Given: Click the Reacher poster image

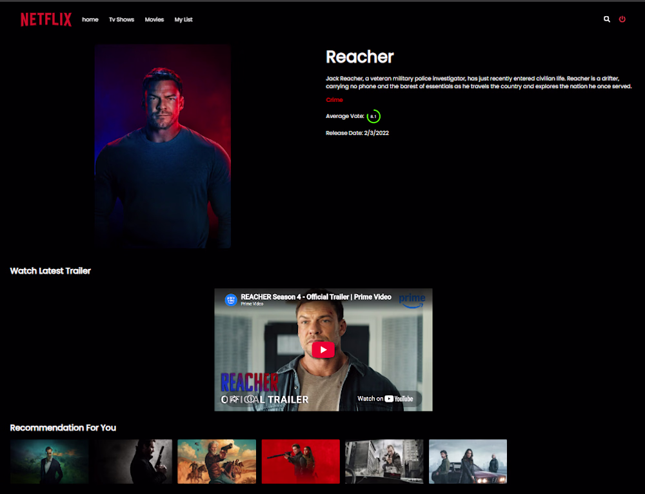Looking at the screenshot, I should point(163,146).
